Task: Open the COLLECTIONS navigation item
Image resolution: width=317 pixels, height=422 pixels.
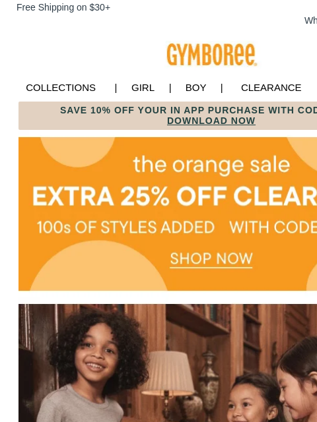Action: click(61, 88)
